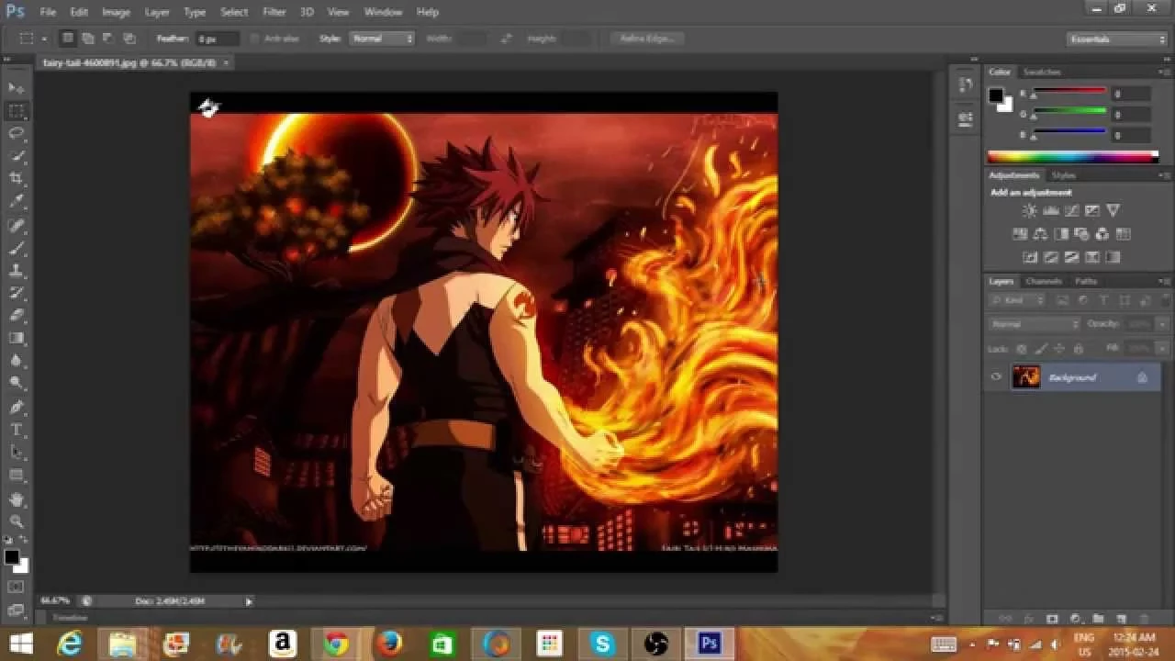
Task: Open the Opacity slider dropdown arrow
Action: click(x=1163, y=324)
